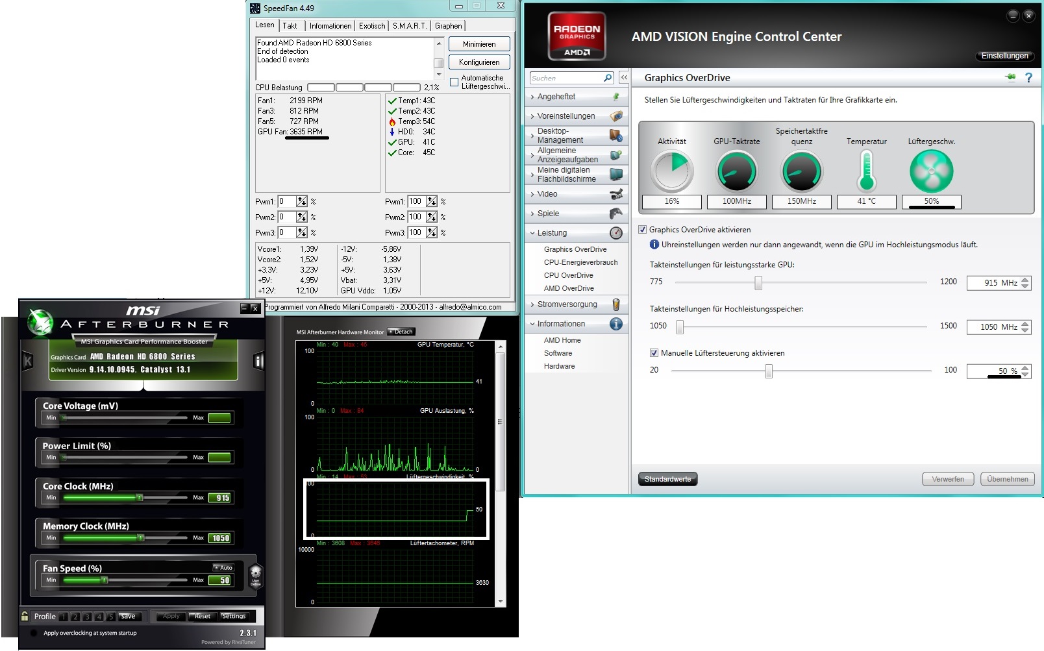Click the Spiele gamepad icon in the sidebar
1044x651 pixels.
[616, 214]
